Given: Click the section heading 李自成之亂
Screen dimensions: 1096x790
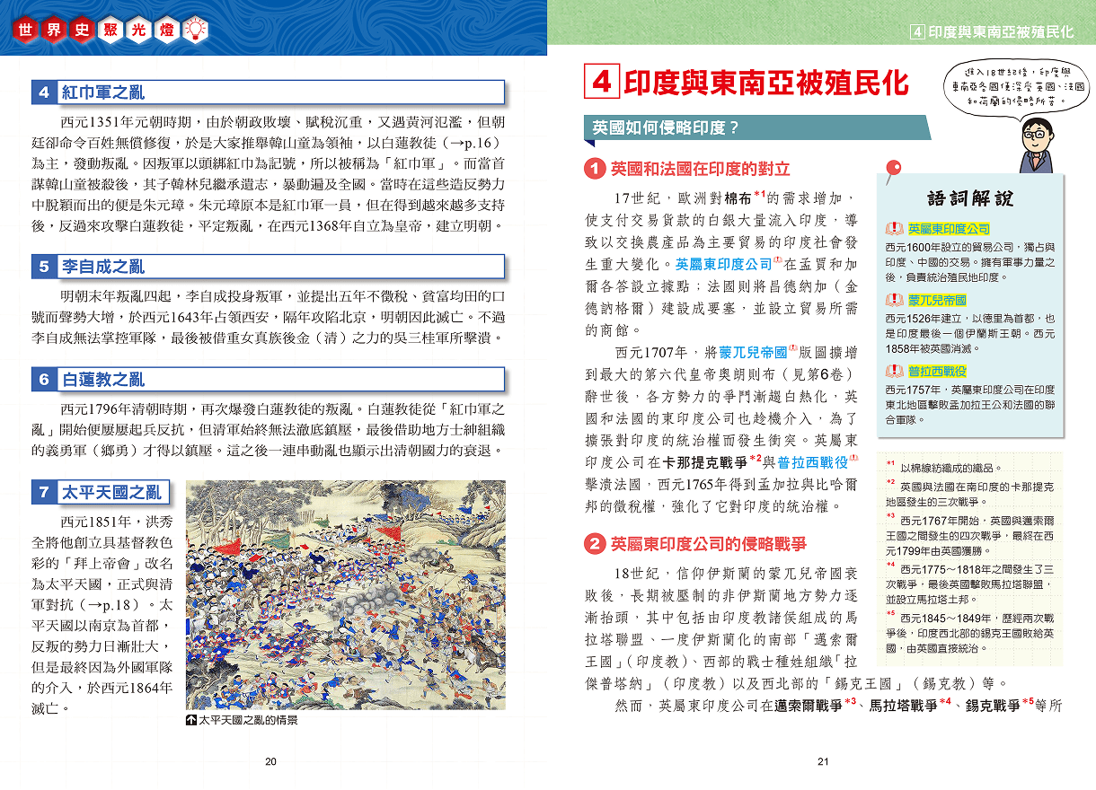Looking at the screenshot, I should pos(103,266).
